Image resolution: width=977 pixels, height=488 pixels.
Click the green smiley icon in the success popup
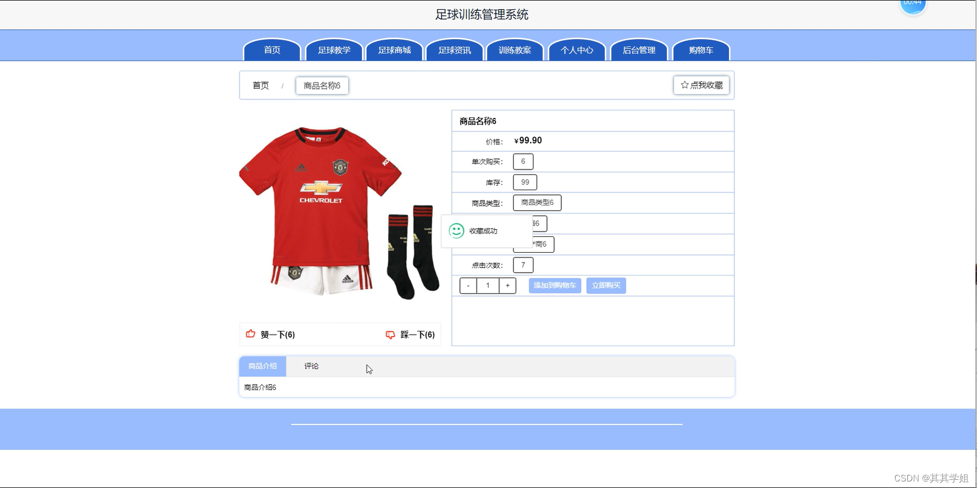point(456,231)
